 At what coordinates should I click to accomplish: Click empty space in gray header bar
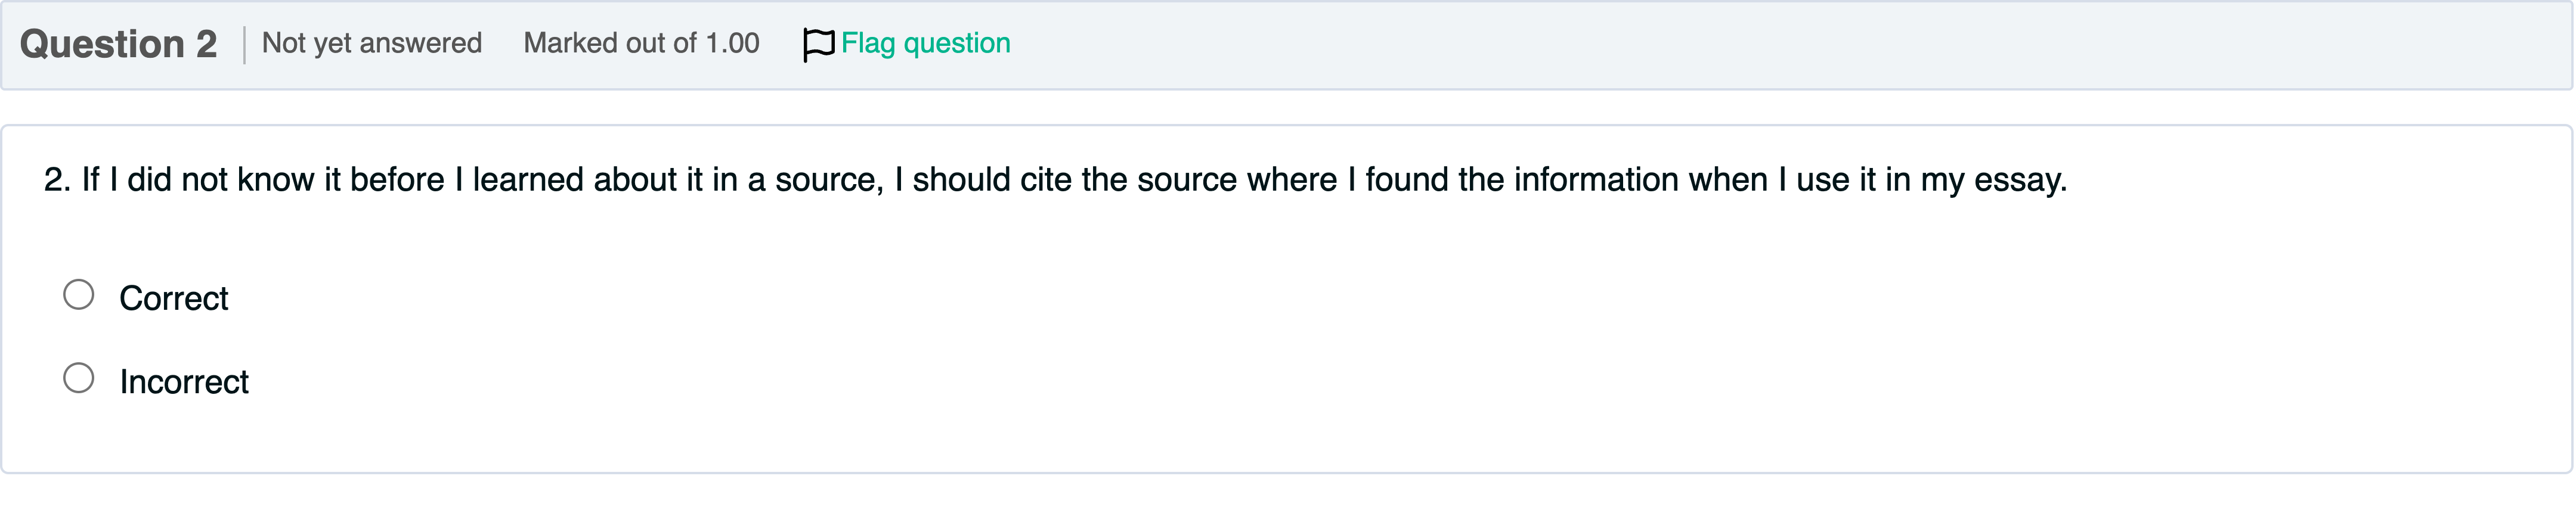pyautogui.click(x=1700, y=45)
